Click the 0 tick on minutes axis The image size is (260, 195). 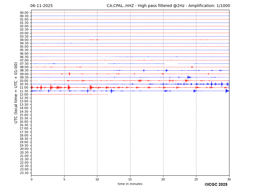31,179
